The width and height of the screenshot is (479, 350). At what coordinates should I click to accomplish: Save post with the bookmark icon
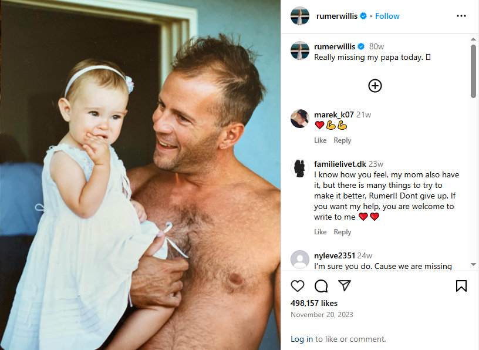(x=461, y=286)
